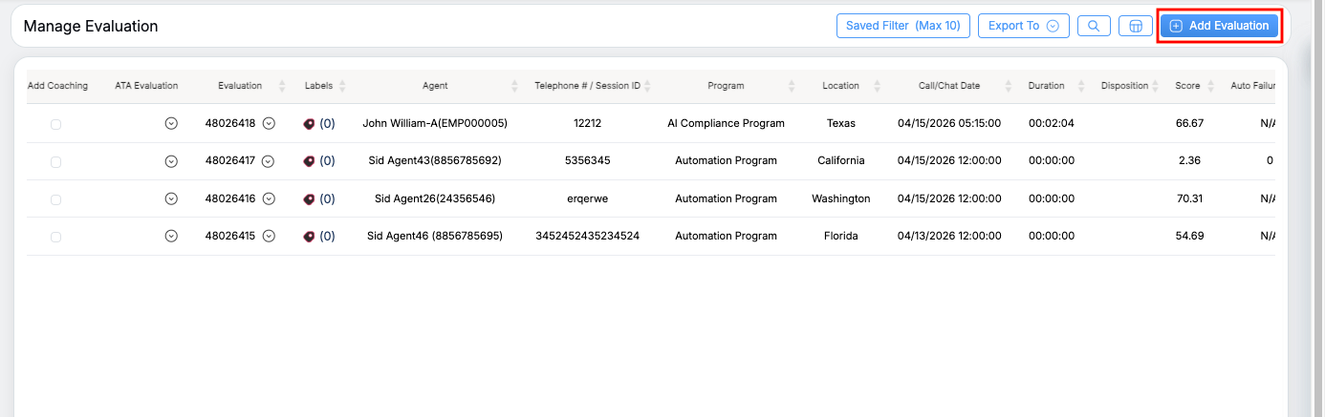Tick Add Coaching checkbox for evaluation 48026418

(x=55, y=124)
